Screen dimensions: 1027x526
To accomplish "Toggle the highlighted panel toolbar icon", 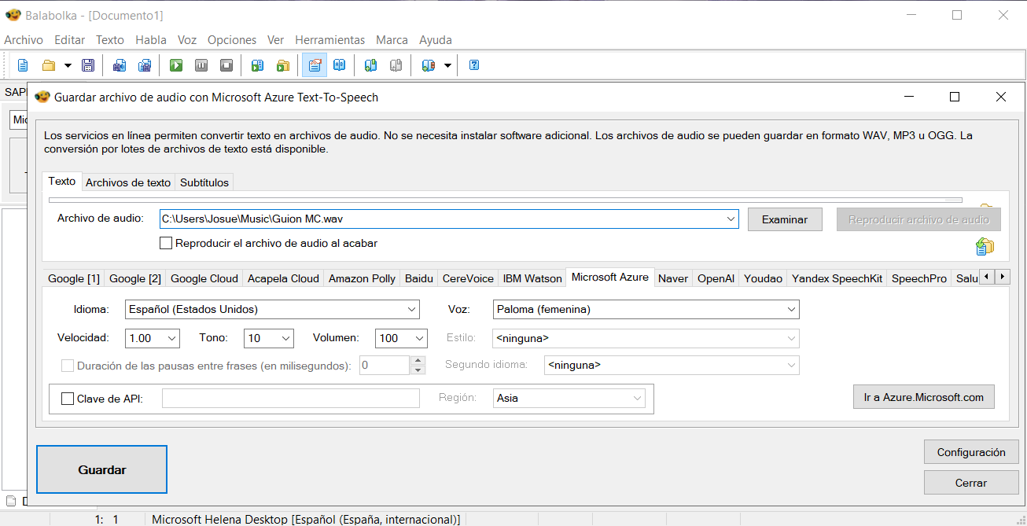I will coord(315,65).
